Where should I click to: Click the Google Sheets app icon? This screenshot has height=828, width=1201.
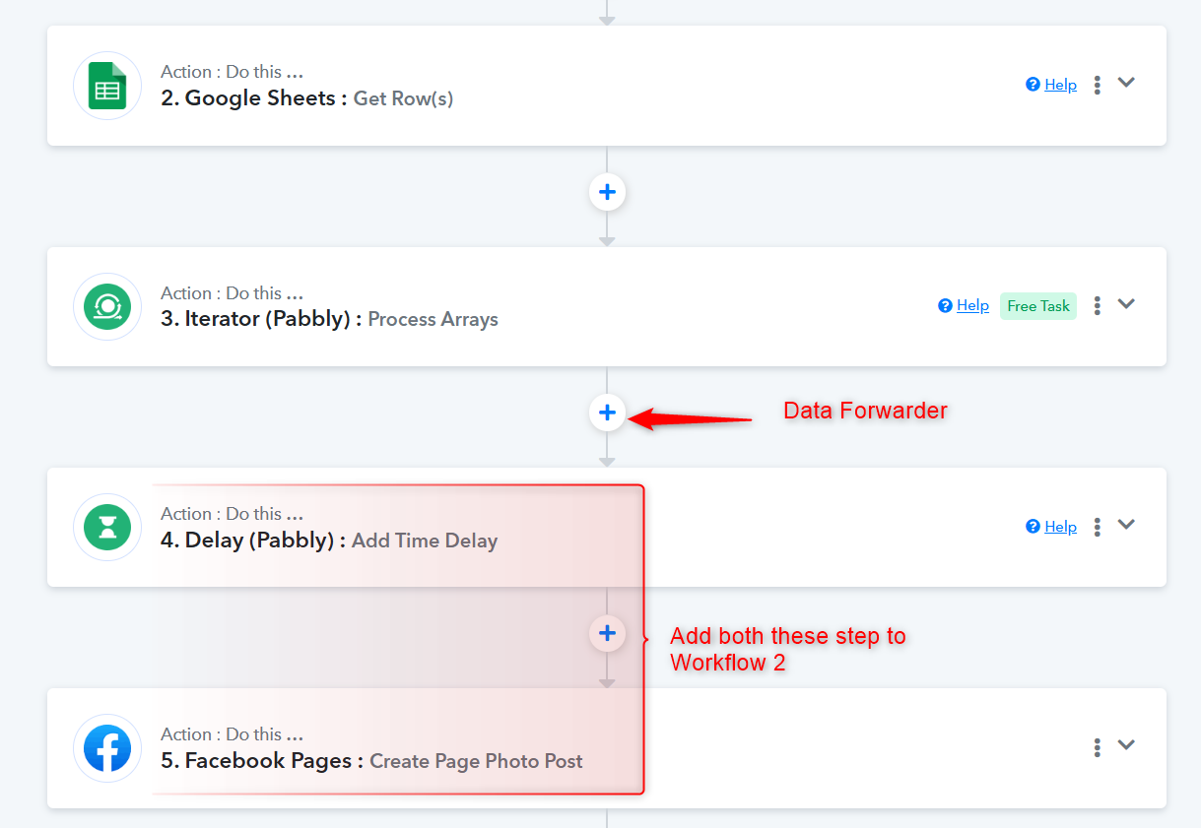click(x=107, y=86)
